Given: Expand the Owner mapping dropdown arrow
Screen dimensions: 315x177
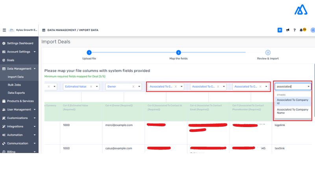Looking at the screenshot, I should click(139, 87).
